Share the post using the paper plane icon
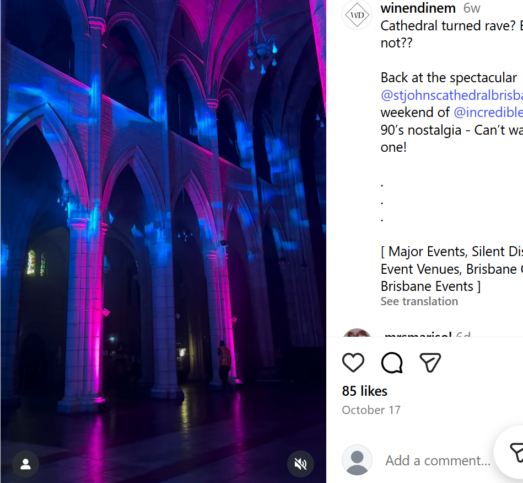Image resolution: width=523 pixels, height=483 pixels. (430, 363)
